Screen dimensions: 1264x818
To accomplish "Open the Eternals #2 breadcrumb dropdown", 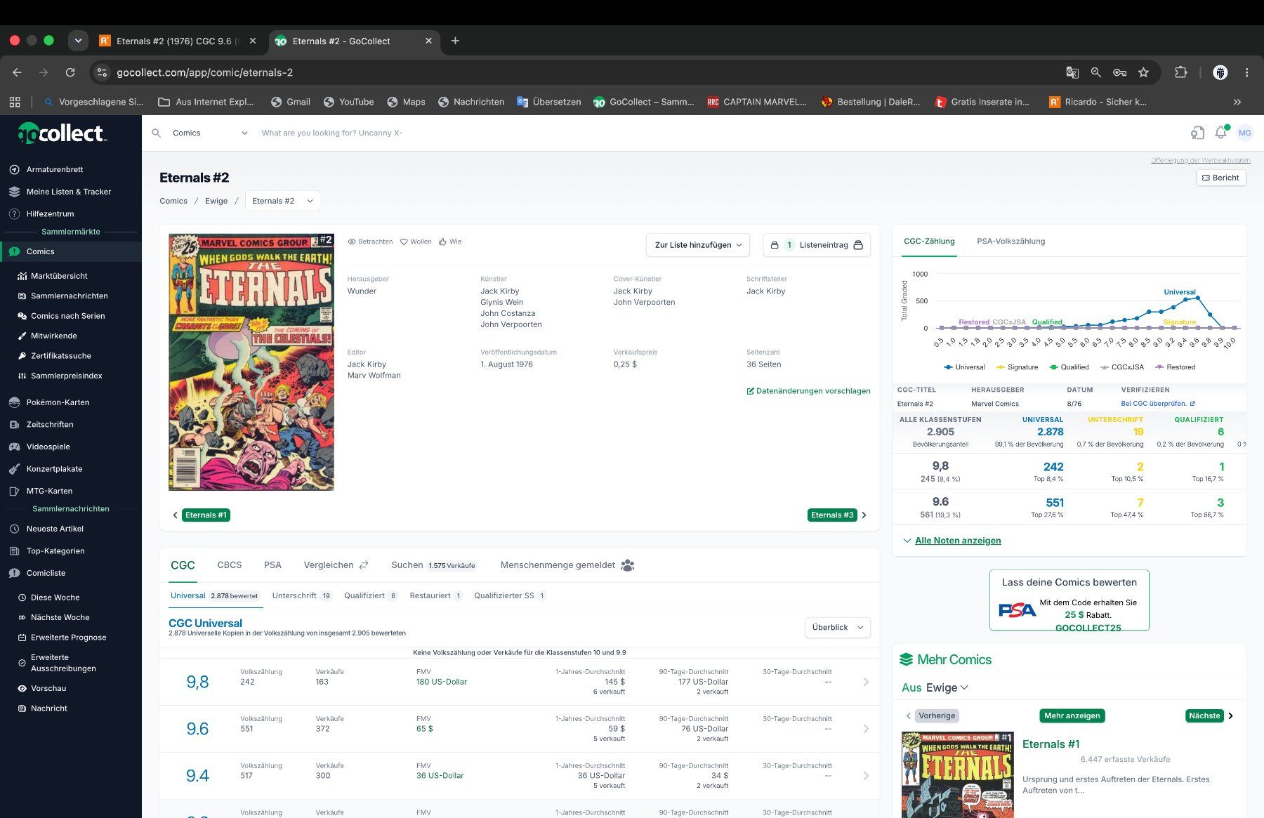I will pos(282,201).
